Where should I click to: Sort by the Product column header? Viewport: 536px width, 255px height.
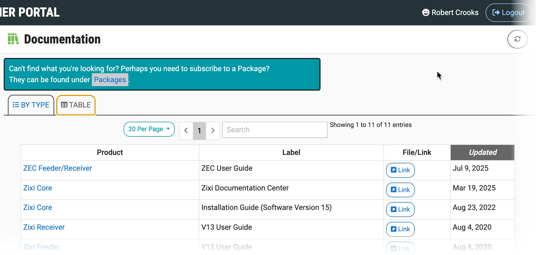pos(110,152)
